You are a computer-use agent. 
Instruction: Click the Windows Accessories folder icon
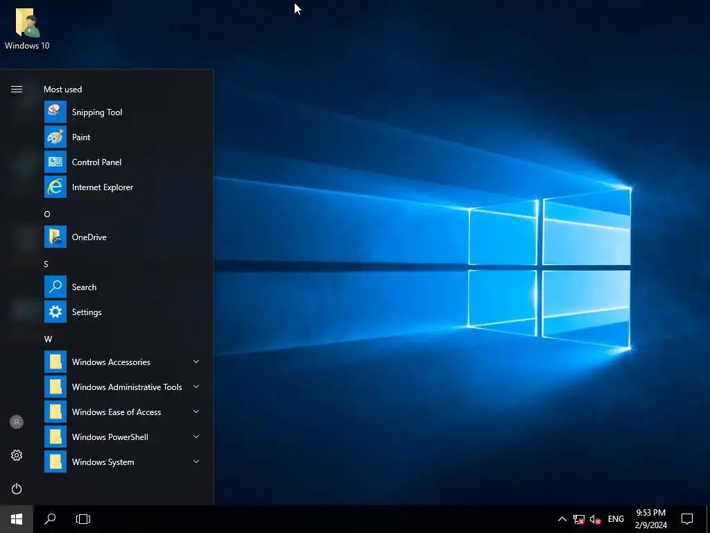(55, 362)
